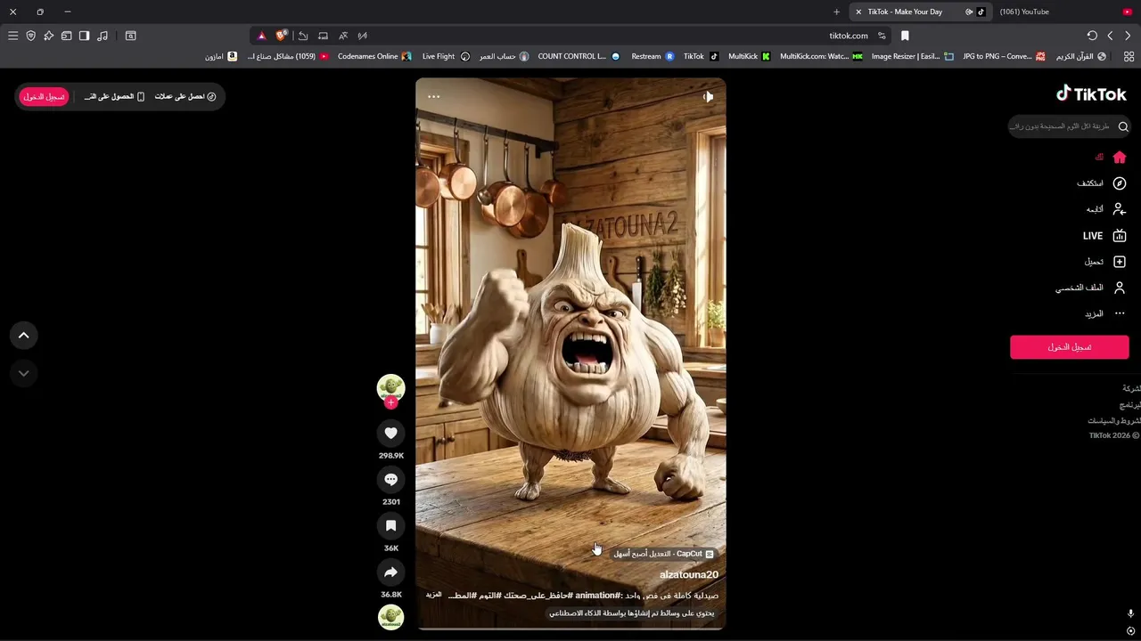Click the TikTok logo

(x=1091, y=93)
